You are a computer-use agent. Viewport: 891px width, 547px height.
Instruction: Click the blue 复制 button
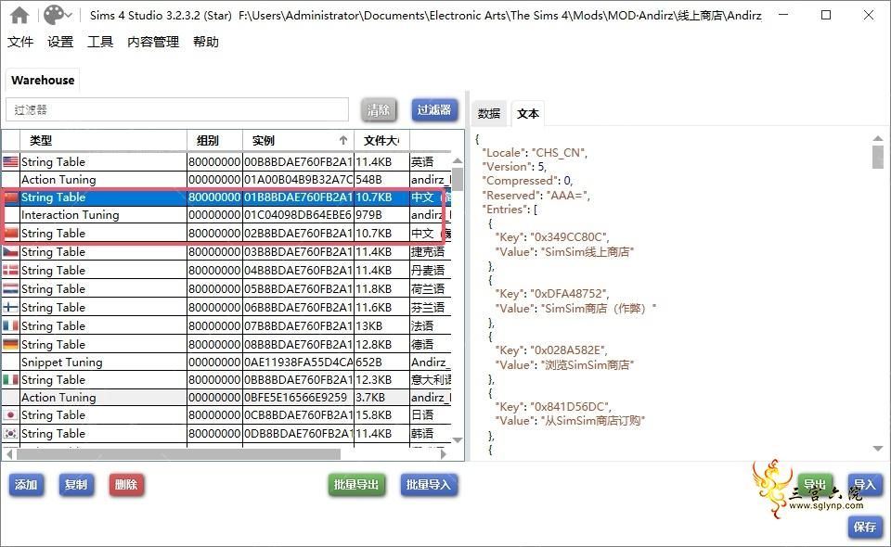[76, 485]
